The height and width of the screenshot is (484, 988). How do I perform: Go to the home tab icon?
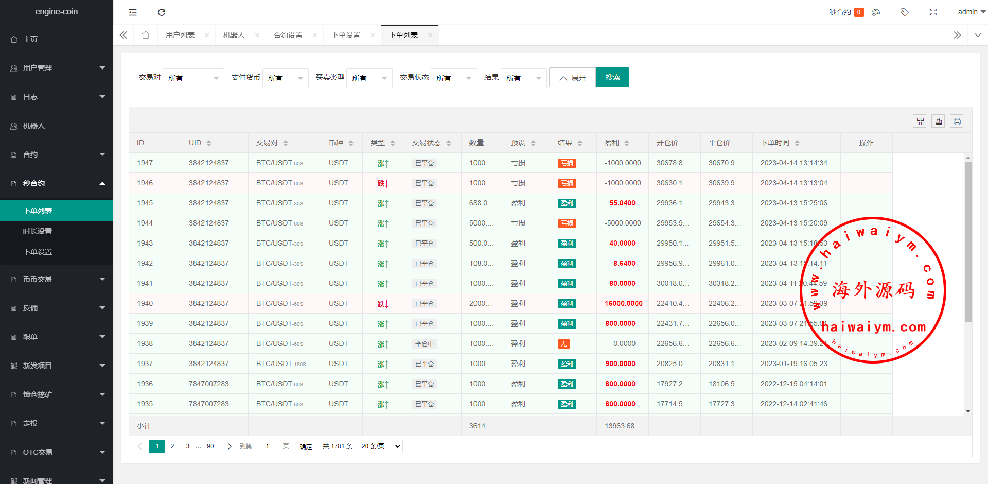[x=146, y=35]
